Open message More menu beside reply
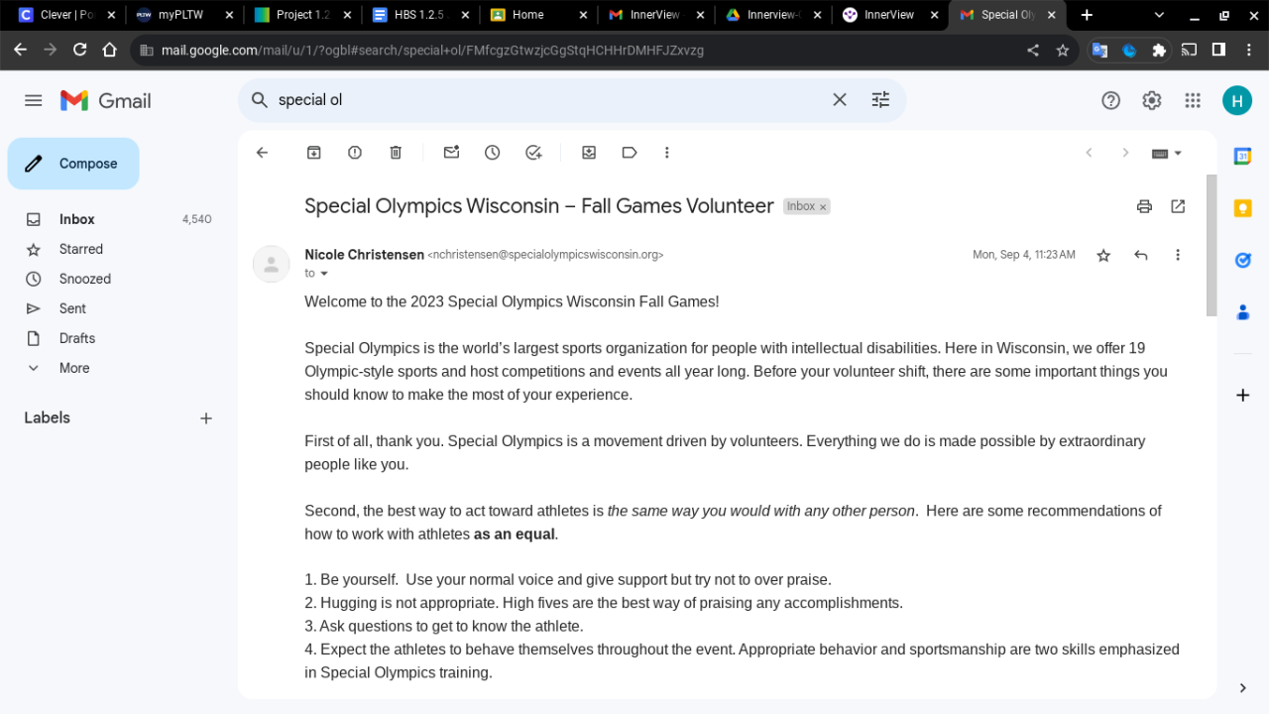Screen dimensions: 1269x714 point(1178,255)
